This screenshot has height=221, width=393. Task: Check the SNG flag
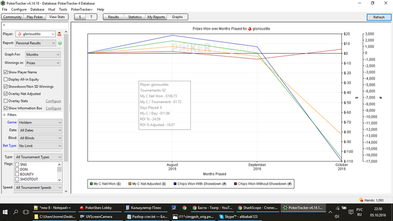point(17,165)
